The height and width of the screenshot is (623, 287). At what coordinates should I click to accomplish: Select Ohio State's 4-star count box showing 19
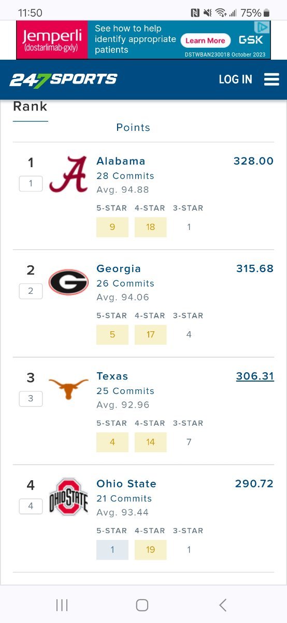[x=151, y=549]
